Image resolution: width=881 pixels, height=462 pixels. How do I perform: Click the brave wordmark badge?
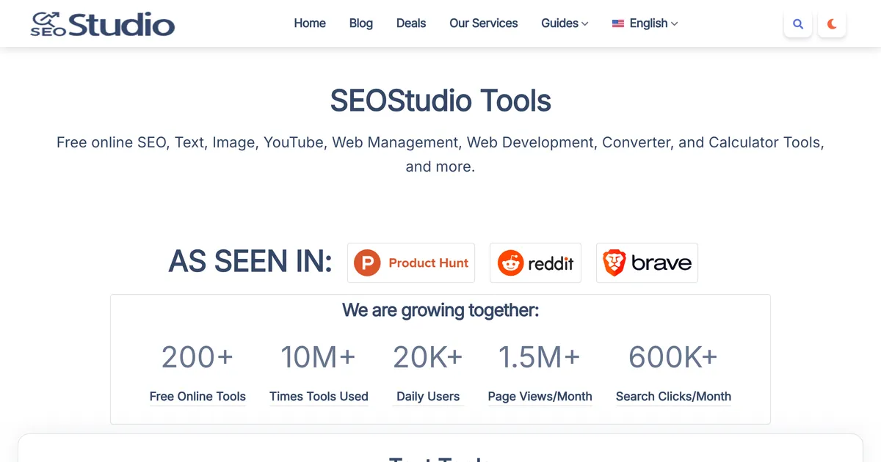point(647,263)
